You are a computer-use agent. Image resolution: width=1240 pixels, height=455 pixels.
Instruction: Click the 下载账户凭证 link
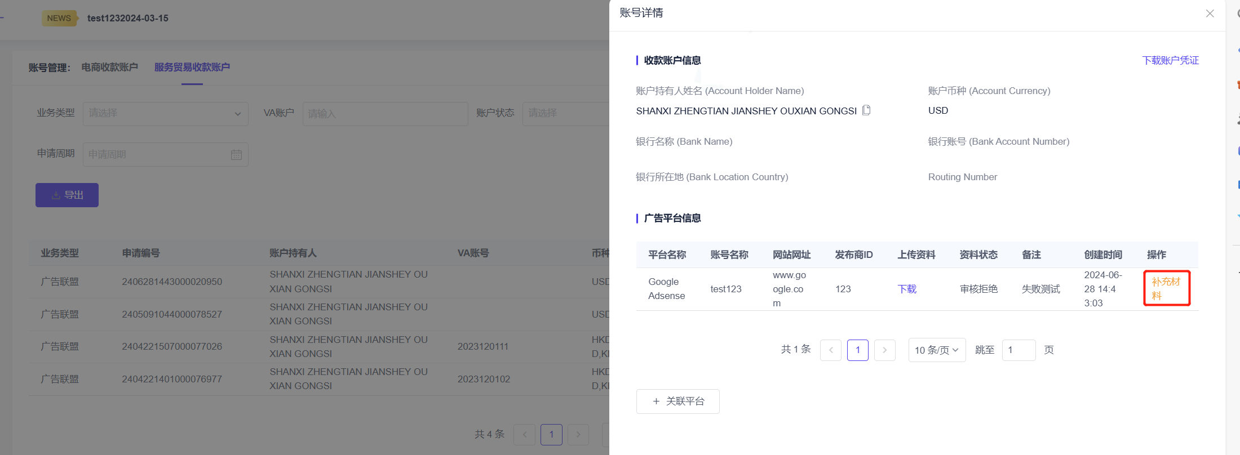pyautogui.click(x=1170, y=60)
